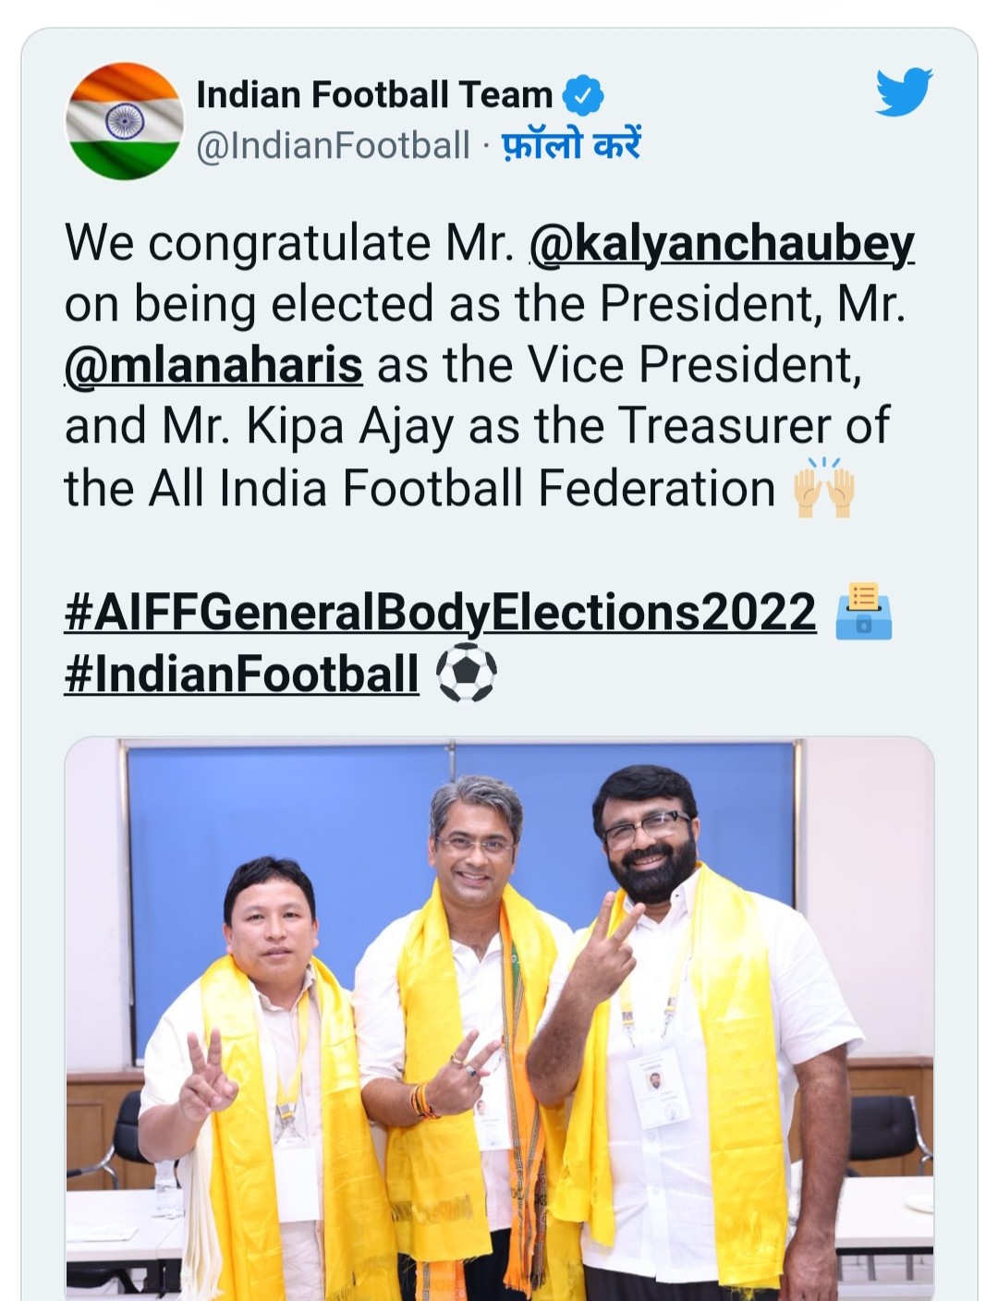Open the Indian flag profile avatar
The width and height of the screenshot is (998, 1301).
click(125, 121)
